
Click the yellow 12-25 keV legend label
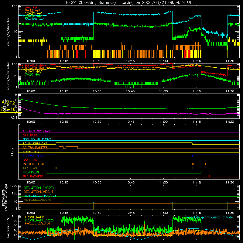[33, 13]
